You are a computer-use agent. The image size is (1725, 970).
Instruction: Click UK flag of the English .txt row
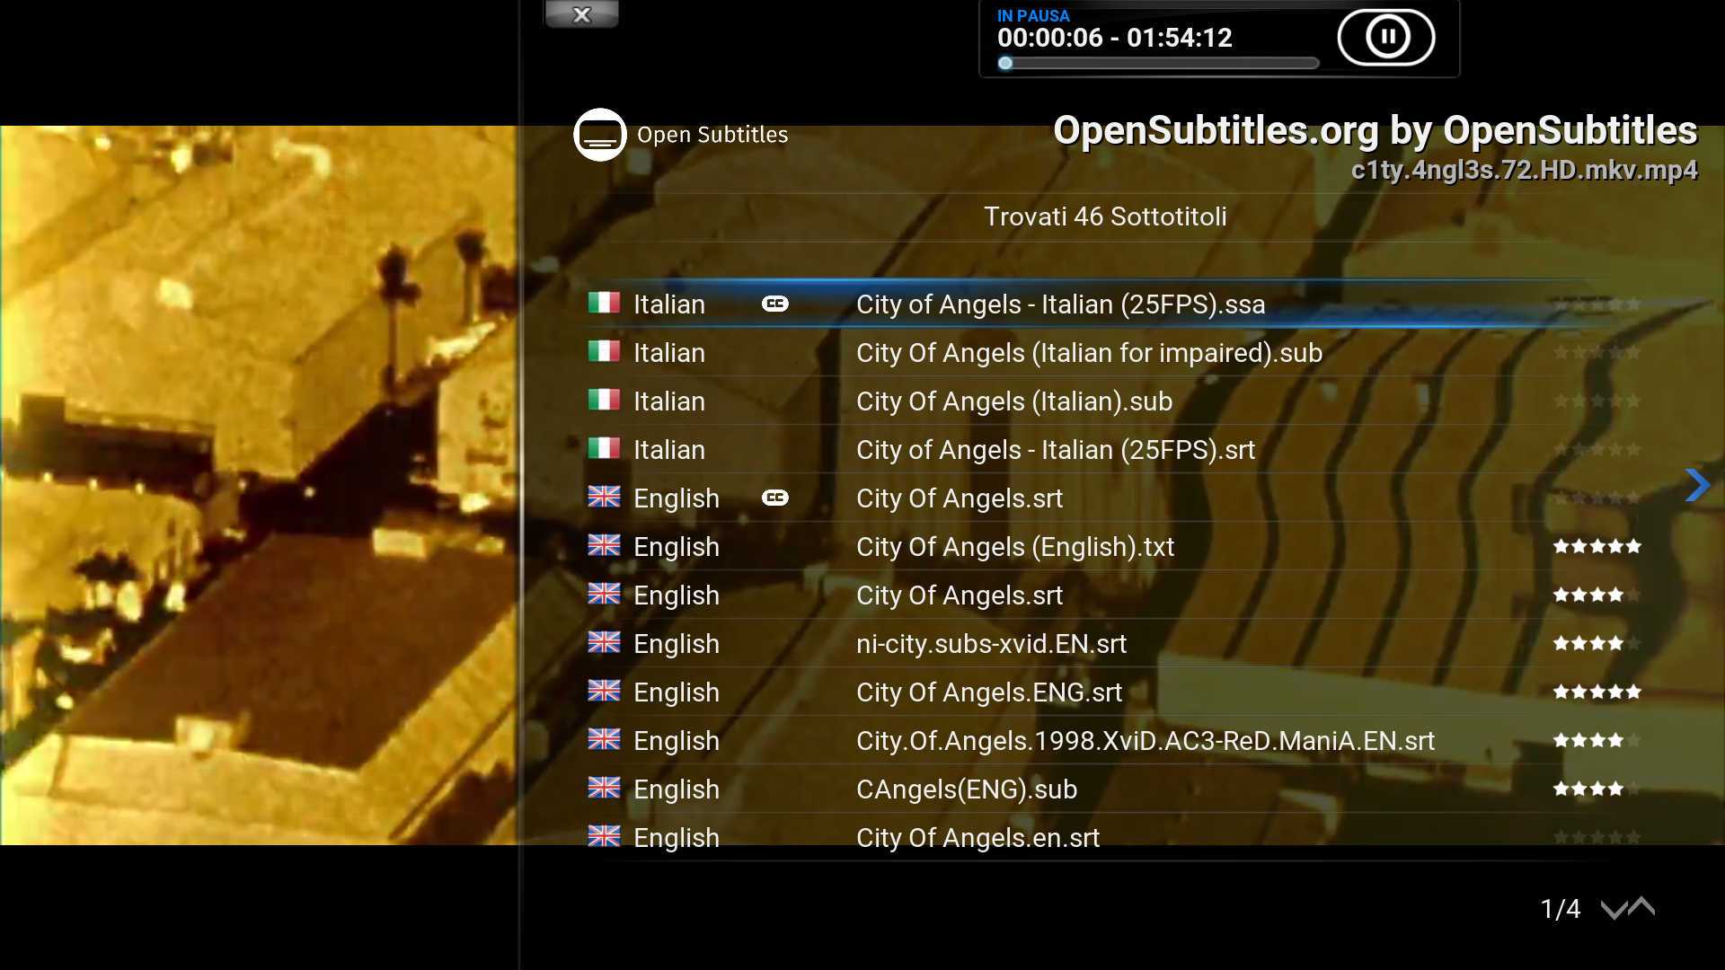click(604, 545)
